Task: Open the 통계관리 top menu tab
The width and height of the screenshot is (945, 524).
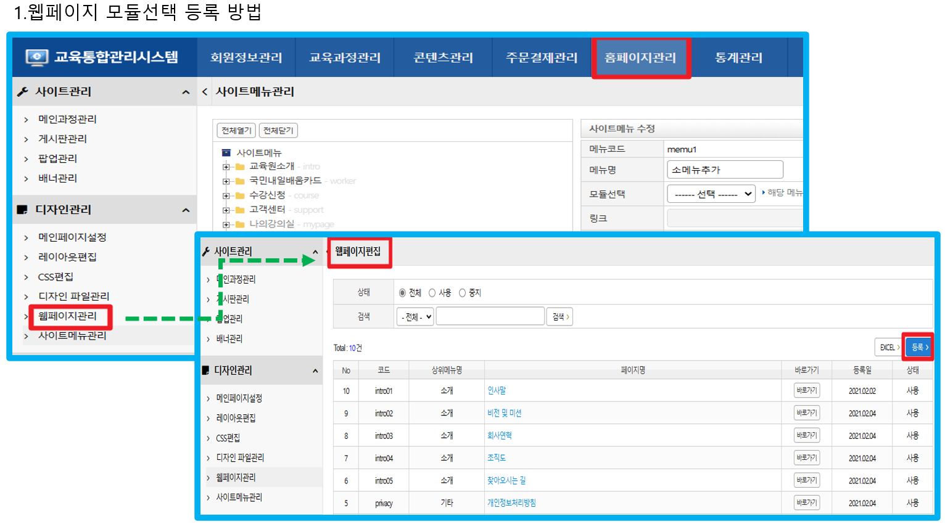Action: pos(738,58)
